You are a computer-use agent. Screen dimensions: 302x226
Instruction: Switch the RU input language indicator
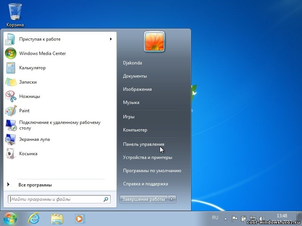[215, 218]
